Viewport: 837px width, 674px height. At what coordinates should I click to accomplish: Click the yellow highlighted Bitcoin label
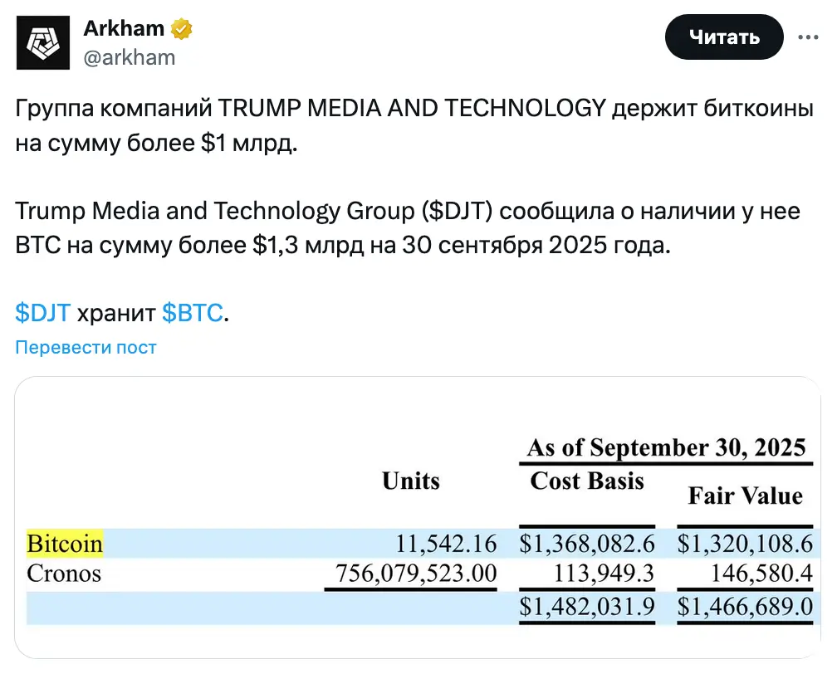pos(65,544)
